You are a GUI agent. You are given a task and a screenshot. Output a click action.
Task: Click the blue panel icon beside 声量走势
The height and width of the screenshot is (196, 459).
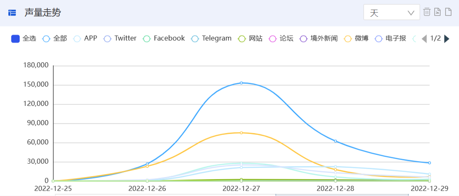pyautogui.click(x=12, y=13)
